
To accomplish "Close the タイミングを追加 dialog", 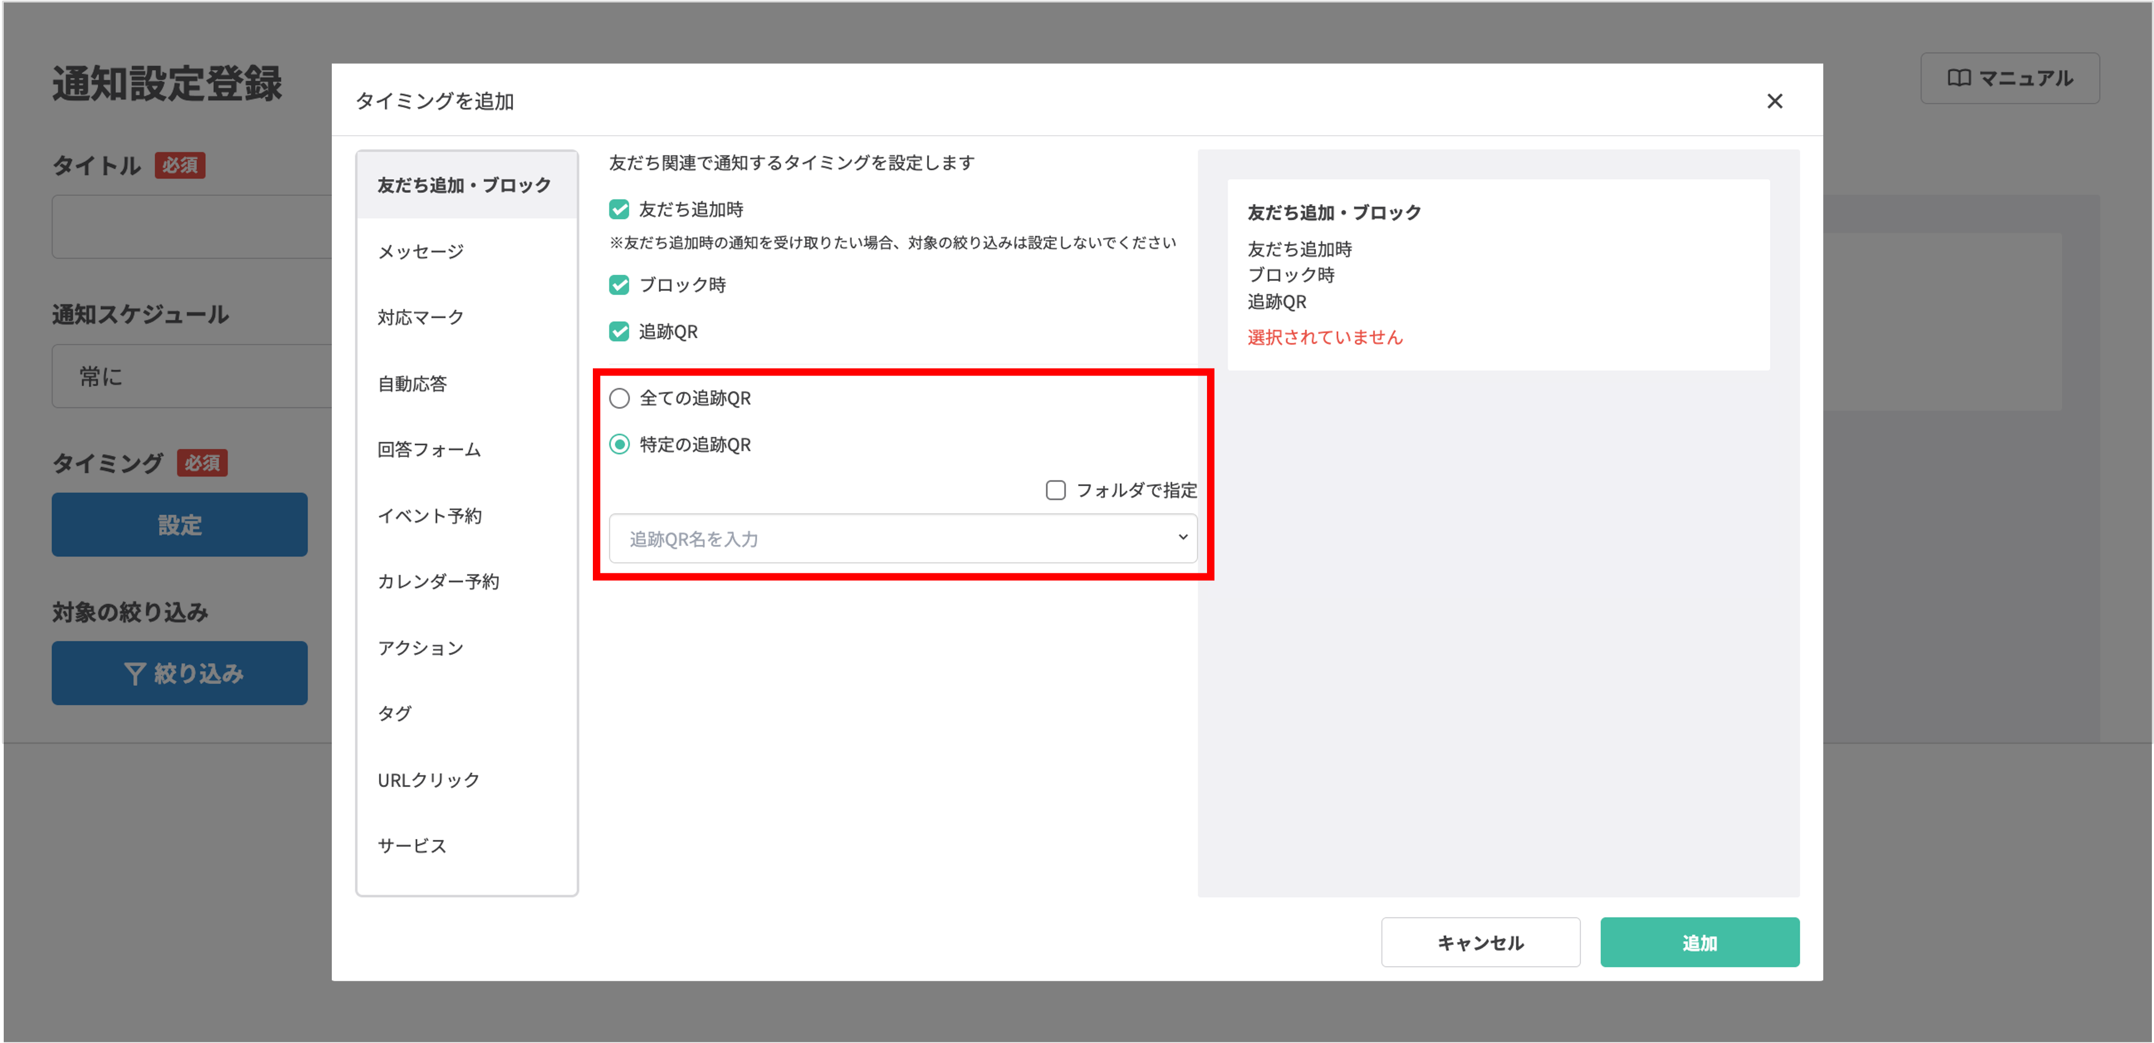I will pyautogui.click(x=1776, y=101).
